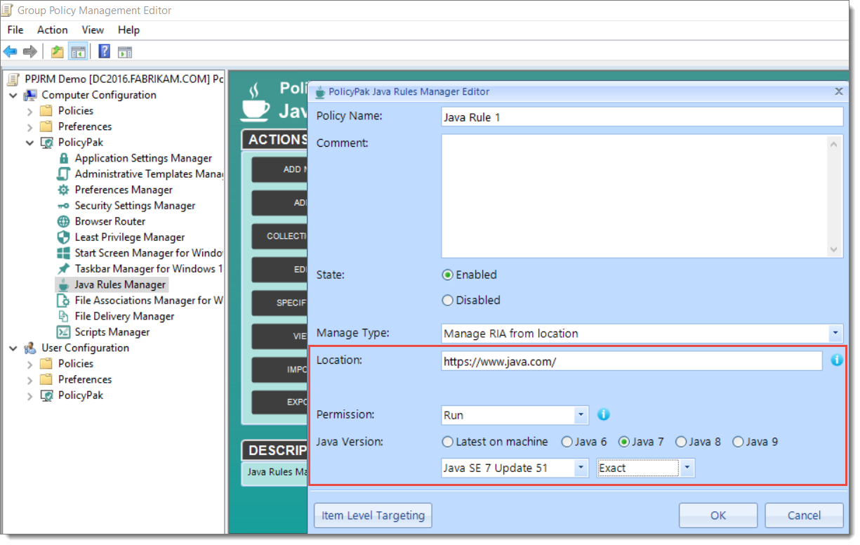Click the info icon beside the Permission dropdown
The height and width of the screenshot is (545, 860).
point(604,414)
